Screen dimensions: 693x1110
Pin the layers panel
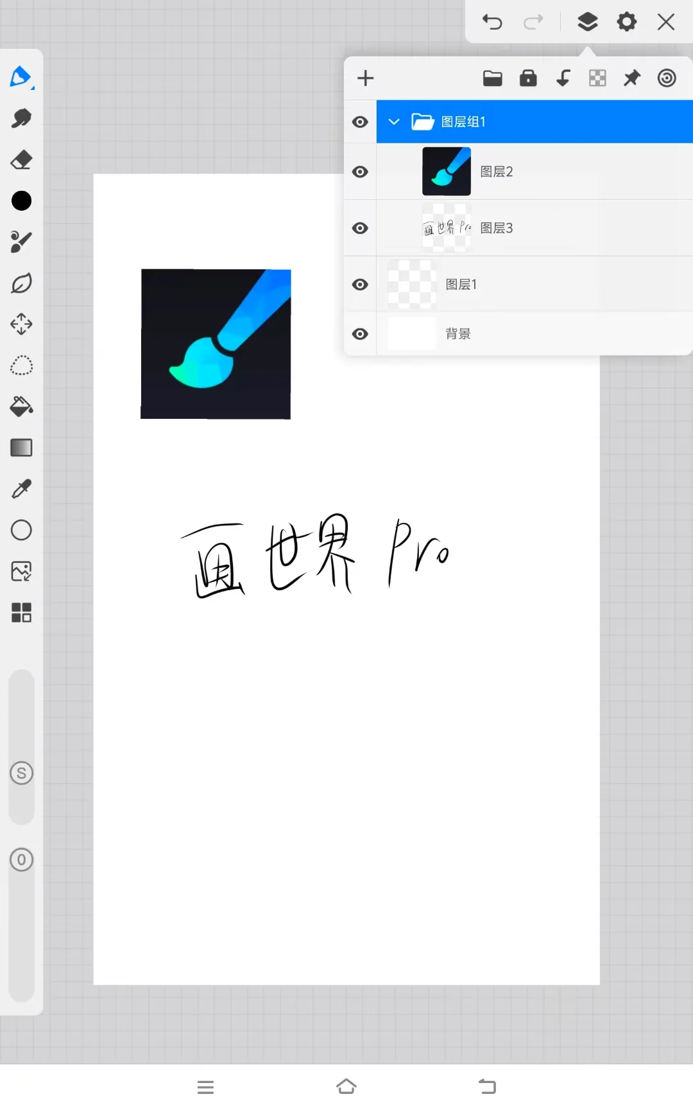click(632, 78)
